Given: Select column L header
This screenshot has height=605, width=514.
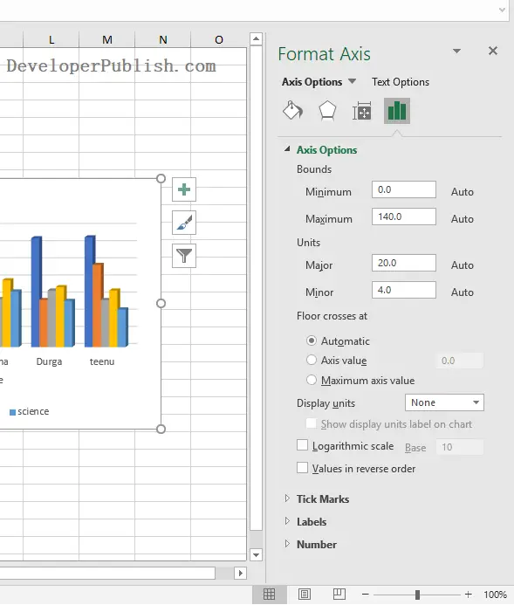Looking at the screenshot, I should (x=51, y=40).
